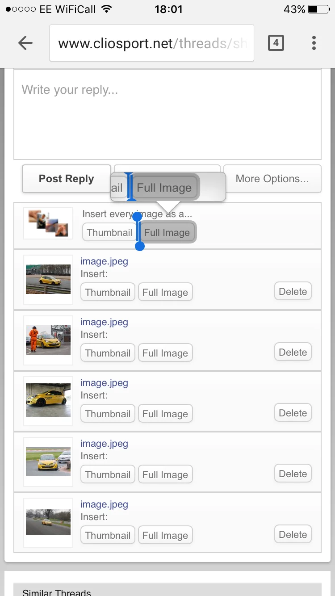This screenshot has height=596, width=335.
Task: Open More Options for the reply
Action: pyautogui.click(x=272, y=179)
